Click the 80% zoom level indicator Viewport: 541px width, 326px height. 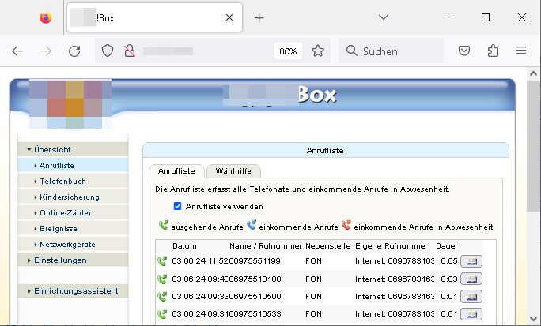tap(288, 51)
